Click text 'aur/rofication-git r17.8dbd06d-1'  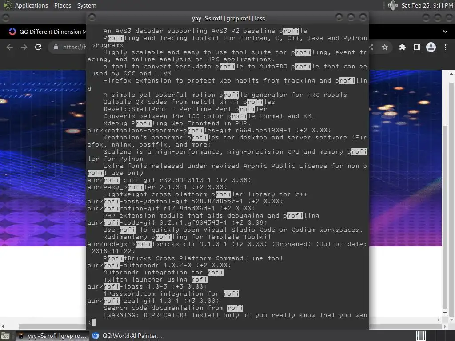coord(151,209)
